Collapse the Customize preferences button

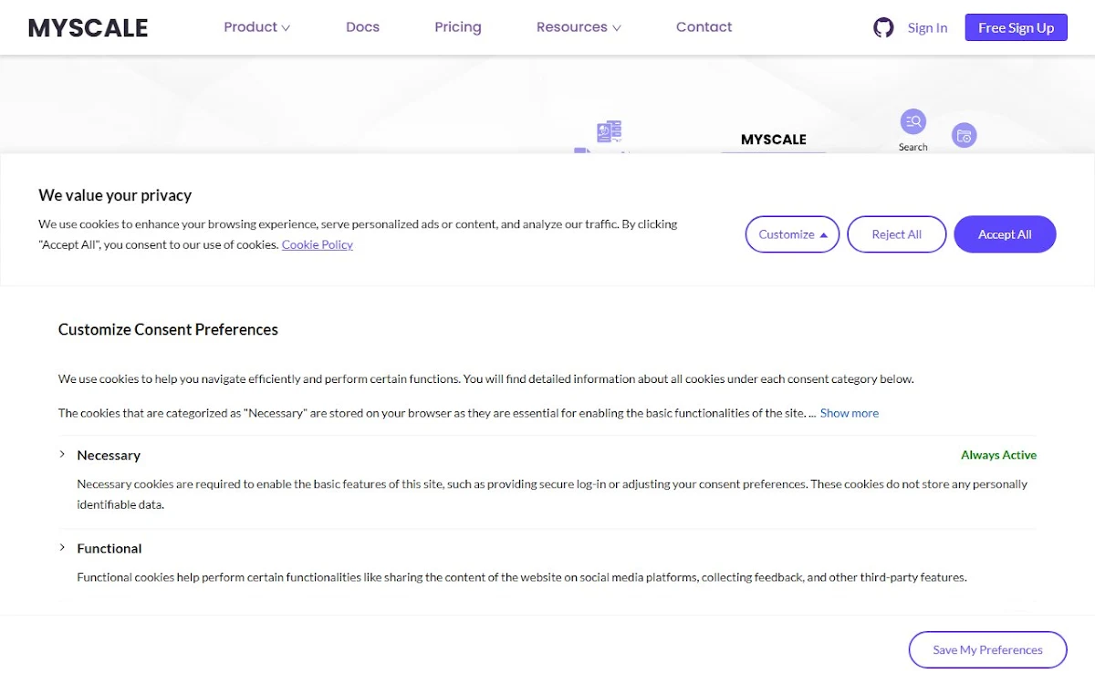792,234
